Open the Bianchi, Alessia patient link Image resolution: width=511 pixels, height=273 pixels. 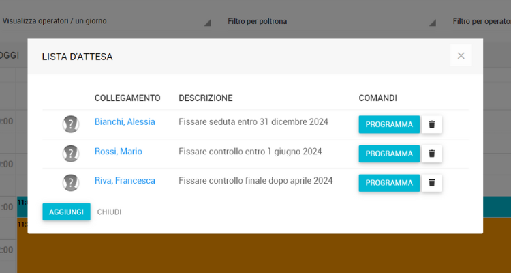[x=125, y=121]
